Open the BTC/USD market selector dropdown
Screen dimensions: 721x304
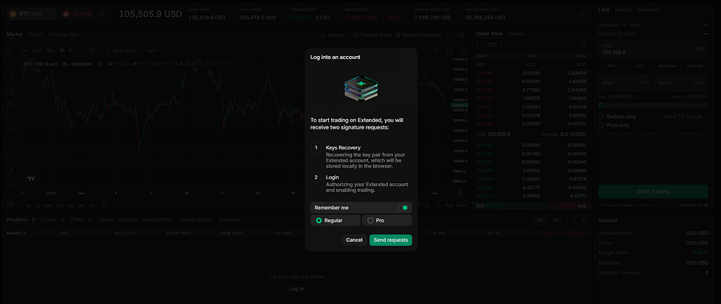(31, 14)
